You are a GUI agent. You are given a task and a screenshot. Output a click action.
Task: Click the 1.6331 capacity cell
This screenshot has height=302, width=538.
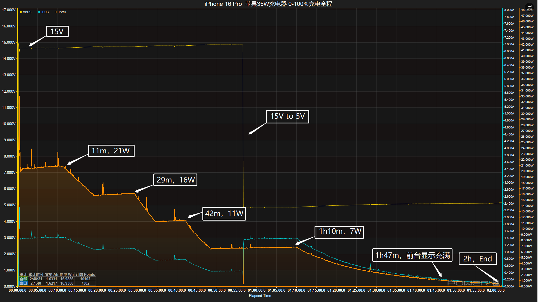(52, 279)
